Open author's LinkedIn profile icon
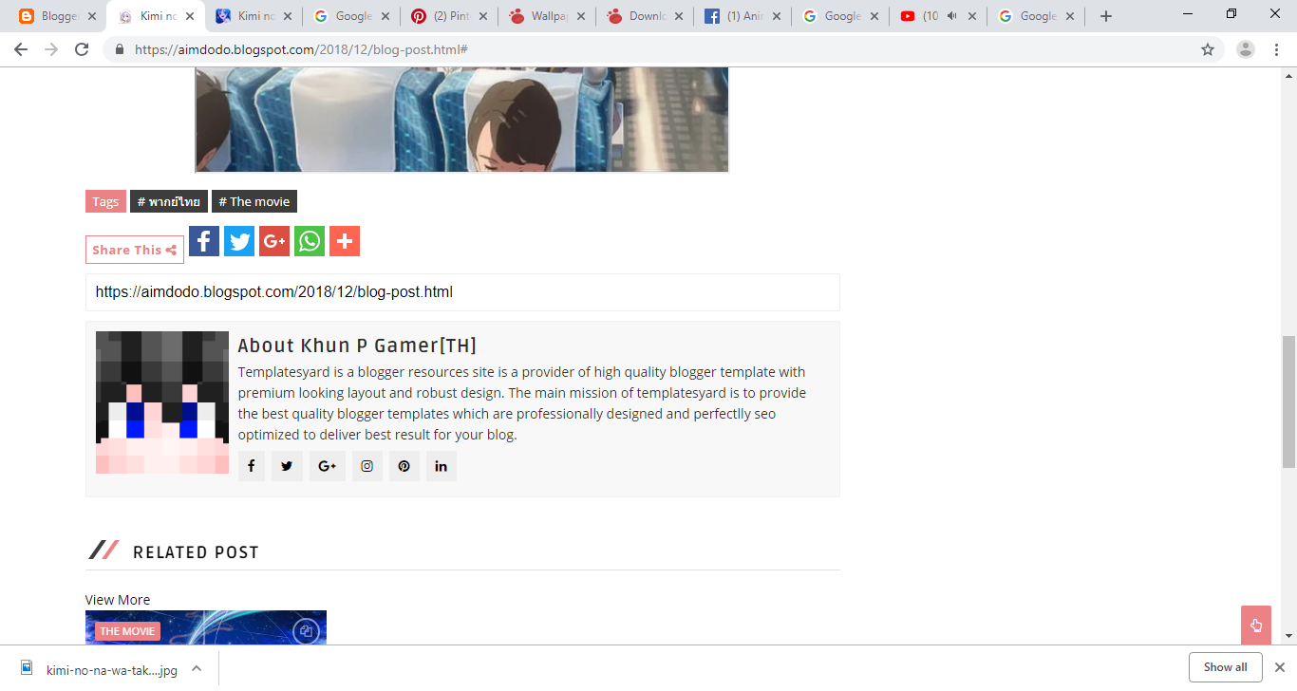This screenshot has height=691, width=1297. pyautogui.click(x=441, y=466)
